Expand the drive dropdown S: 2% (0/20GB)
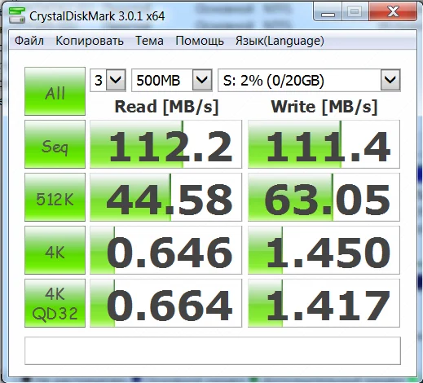The height and width of the screenshot is (383, 423). point(390,80)
